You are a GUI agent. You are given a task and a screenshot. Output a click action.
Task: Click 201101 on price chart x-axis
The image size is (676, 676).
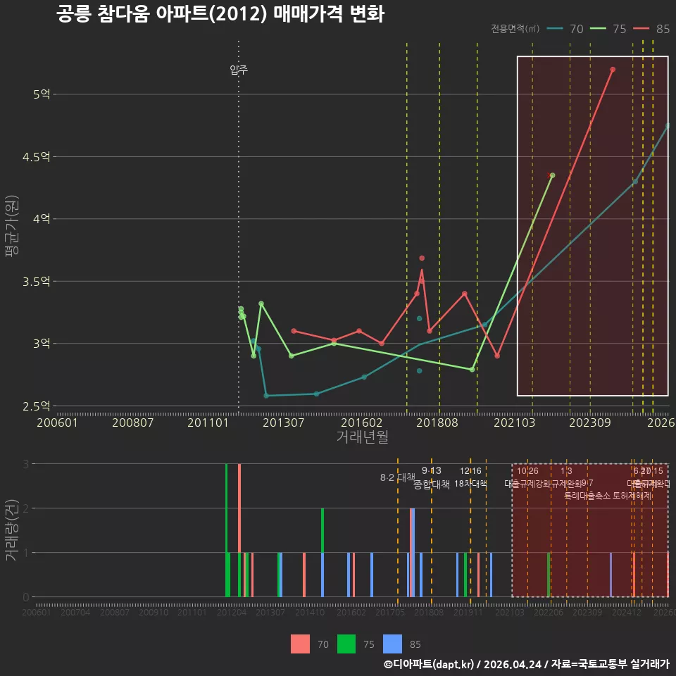click(208, 423)
